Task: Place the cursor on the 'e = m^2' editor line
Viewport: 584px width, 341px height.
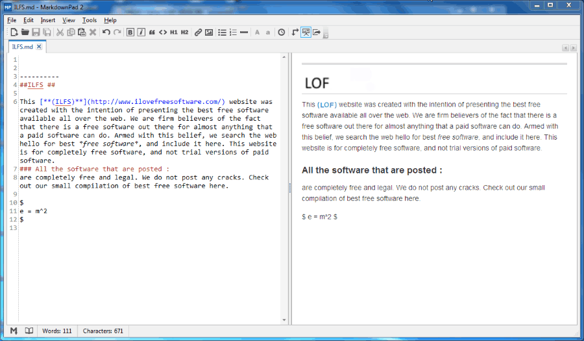Action: pos(34,211)
